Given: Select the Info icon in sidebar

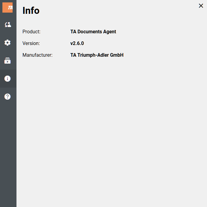Looking at the screenshot, I should pos(7,79).
